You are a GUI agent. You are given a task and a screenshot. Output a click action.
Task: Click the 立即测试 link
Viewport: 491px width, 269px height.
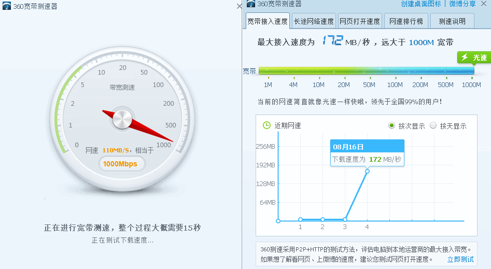[460, 259]
